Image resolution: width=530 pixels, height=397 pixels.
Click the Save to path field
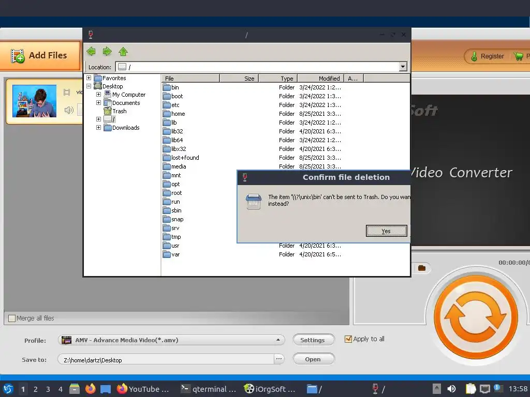tap(166, 360)
